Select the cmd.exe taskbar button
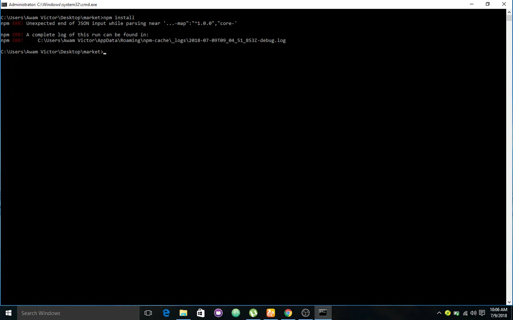 click(323, 313)
